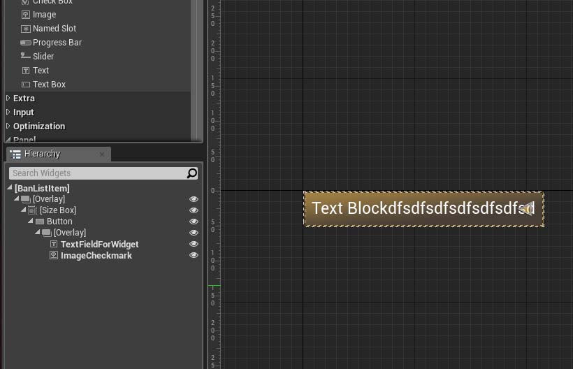Toggle visibility of ImageCheckmark

click(194, 255)
